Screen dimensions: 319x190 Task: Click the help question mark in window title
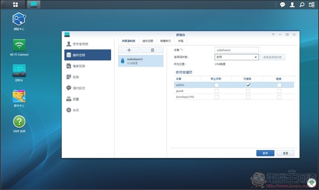coord(273,35)
